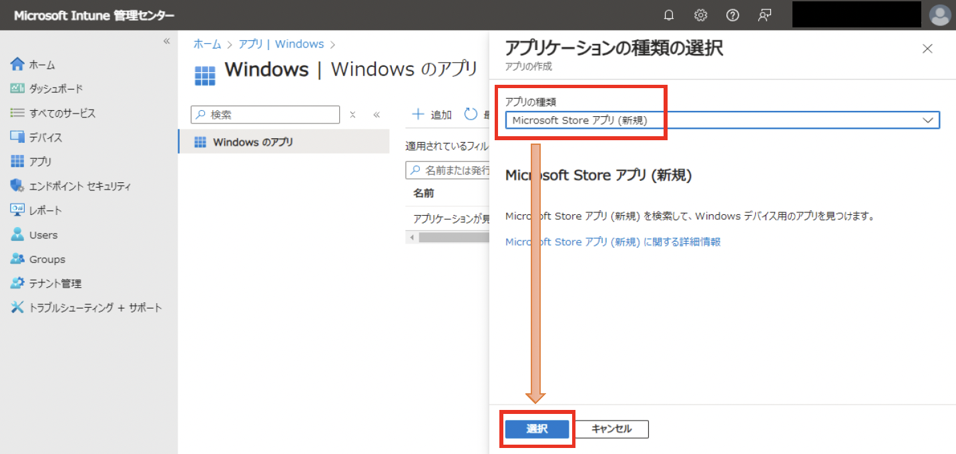Click the refresh icon in the toolbar
This screenshot has height=454, width=956.
471,114
